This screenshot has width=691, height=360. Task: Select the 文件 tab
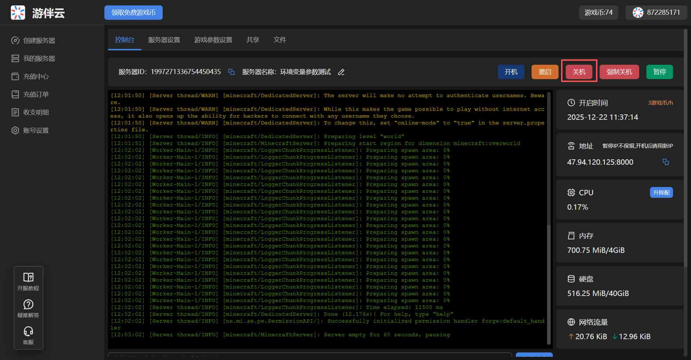[x=280, y=40]
